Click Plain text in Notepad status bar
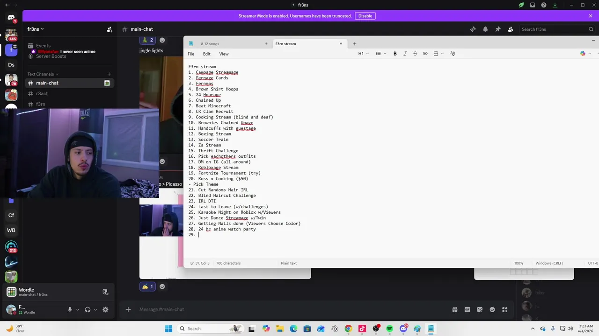The width and height of the screenshot is (599, 336). pos(289,263)
